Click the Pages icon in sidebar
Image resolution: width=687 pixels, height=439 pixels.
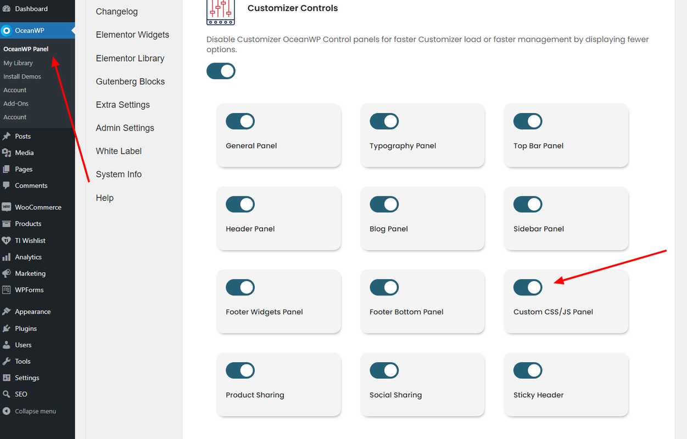(x=7, y=169)
